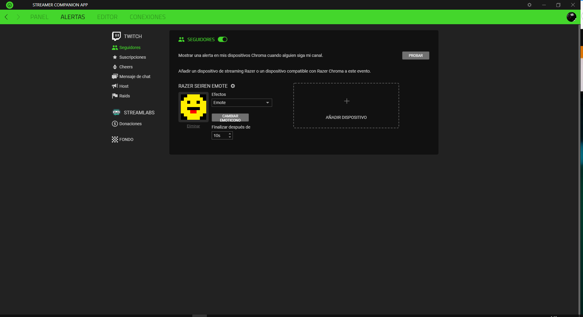Click the STREAMLABS section heading
583x317 pixels.
tap(139, 113)
